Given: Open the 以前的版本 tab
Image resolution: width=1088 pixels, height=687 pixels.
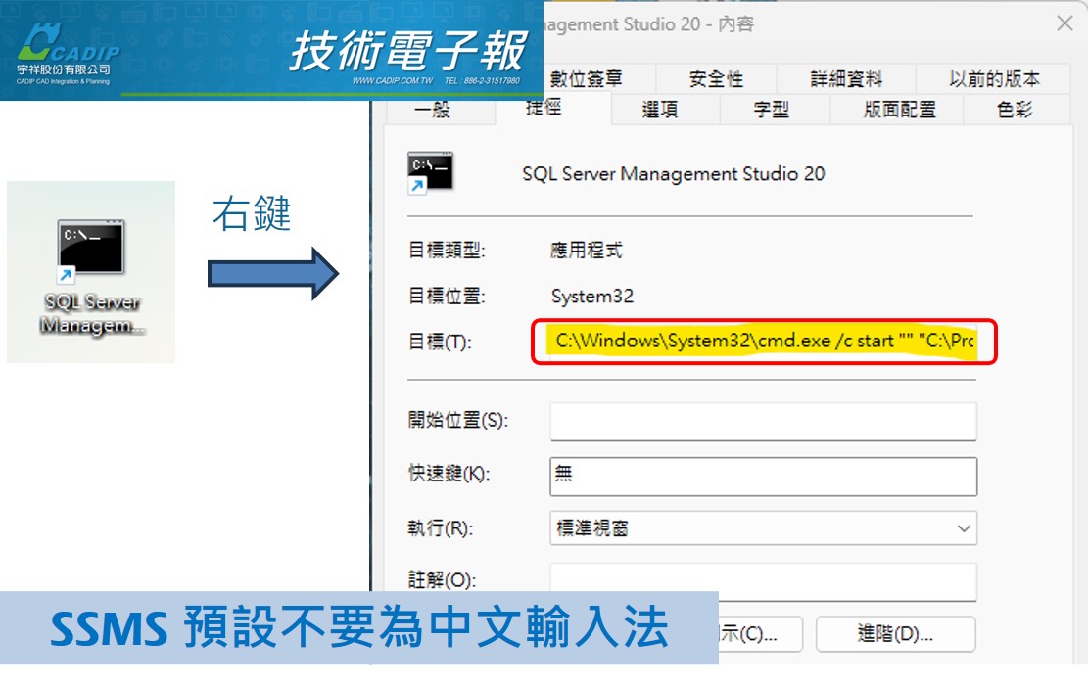Looking at the screenshot, I should tap(994, 79).
